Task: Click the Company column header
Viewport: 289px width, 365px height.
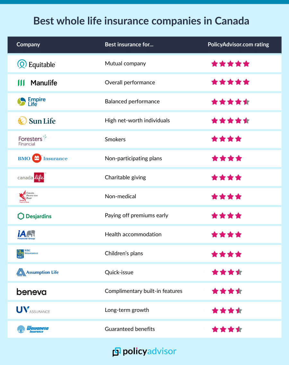Action: click(x=28, y=44)
